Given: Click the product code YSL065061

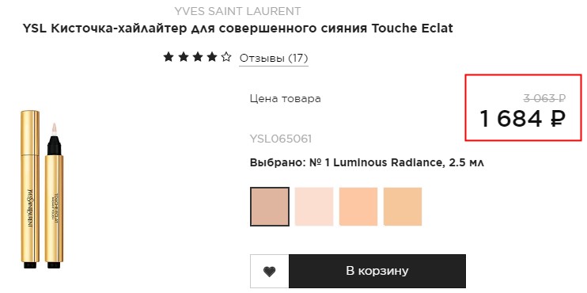Looking at the screenshot, I should click(x=281, y=139).
